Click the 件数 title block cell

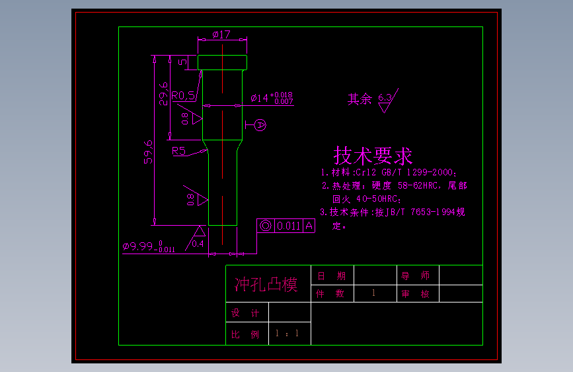[x=332, y=294]
